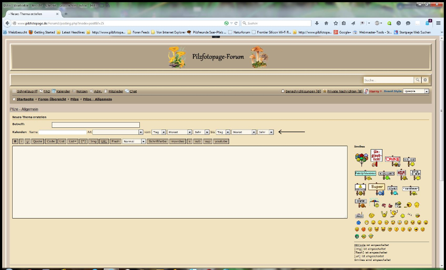Insert the "DANKE" sign smiley
446x270 pixels.
click(x=392, y=161)
